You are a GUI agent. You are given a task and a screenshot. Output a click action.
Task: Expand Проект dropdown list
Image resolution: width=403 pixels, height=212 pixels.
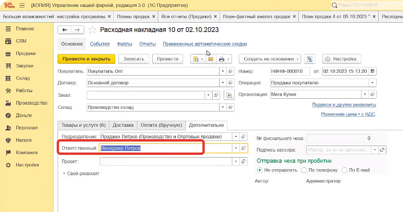[x=236, y=162]
